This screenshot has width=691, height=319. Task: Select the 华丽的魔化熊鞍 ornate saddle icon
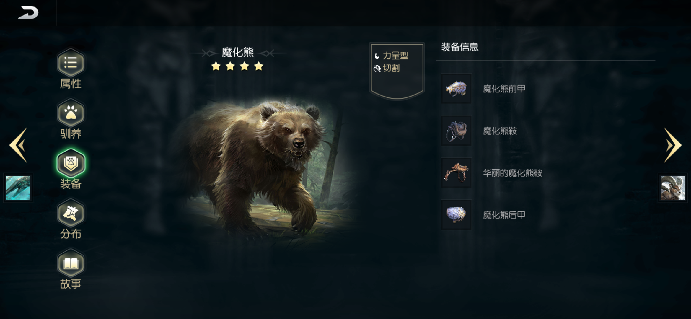click(456, 173)
